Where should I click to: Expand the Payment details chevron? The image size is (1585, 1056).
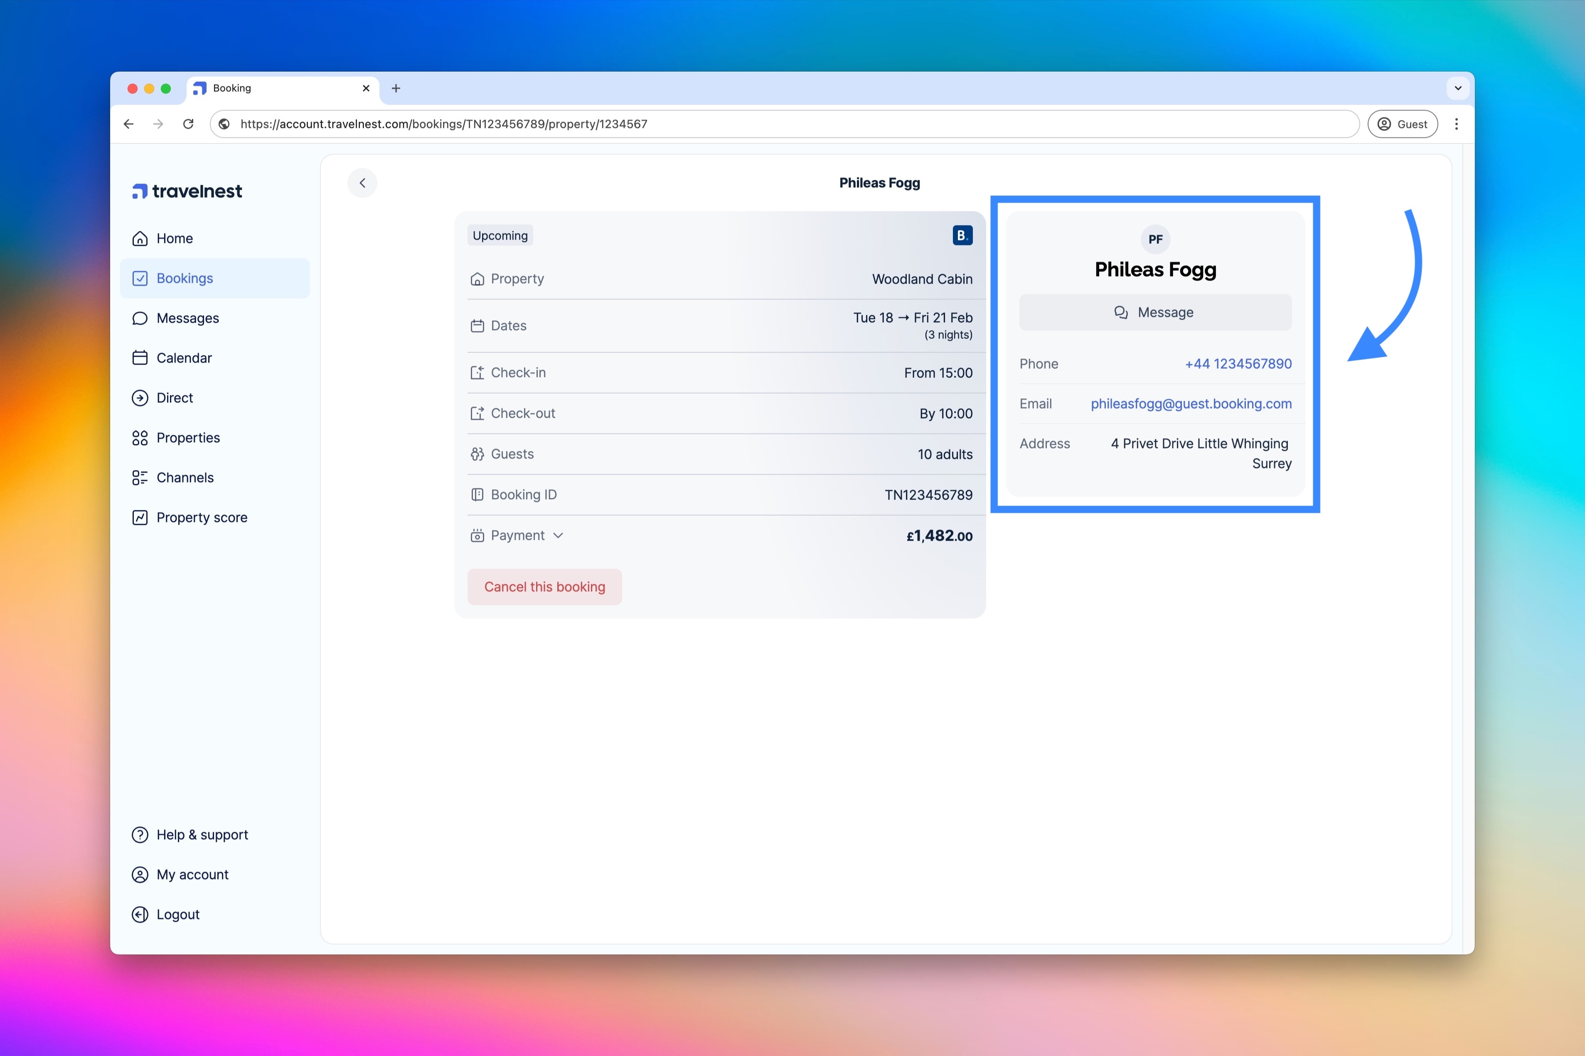[558, 536]
